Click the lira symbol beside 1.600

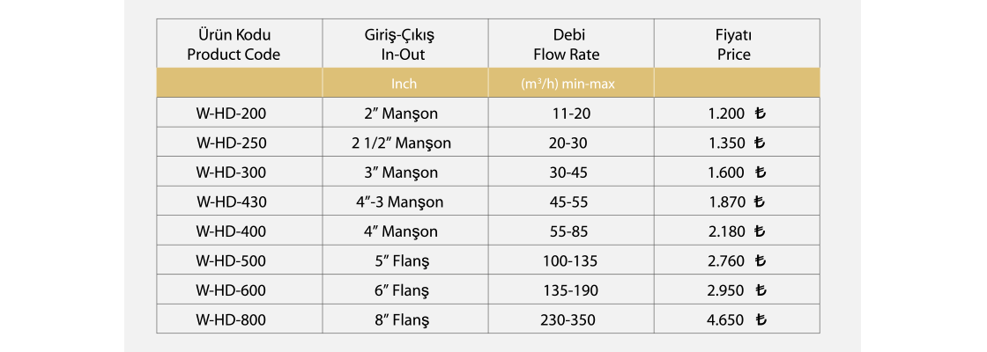tap(761, 172)
